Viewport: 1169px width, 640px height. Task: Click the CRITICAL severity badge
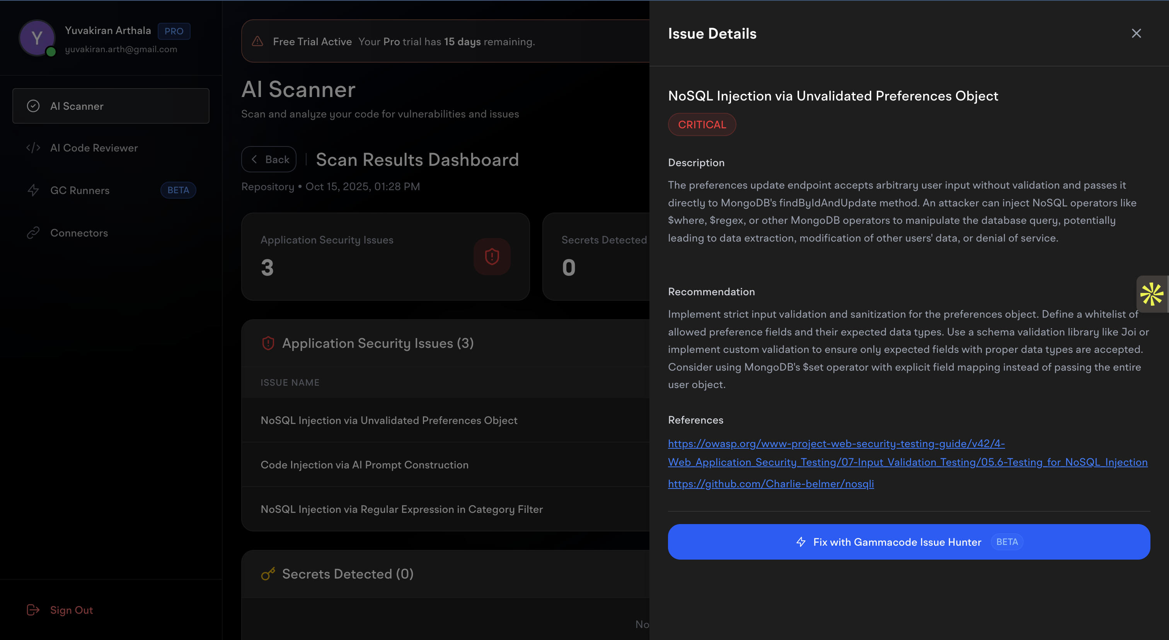coord(702,124)
